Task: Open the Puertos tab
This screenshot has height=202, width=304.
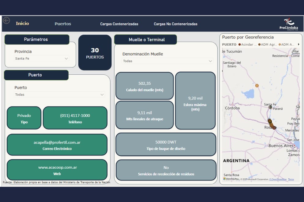Action: coord(63,24)
